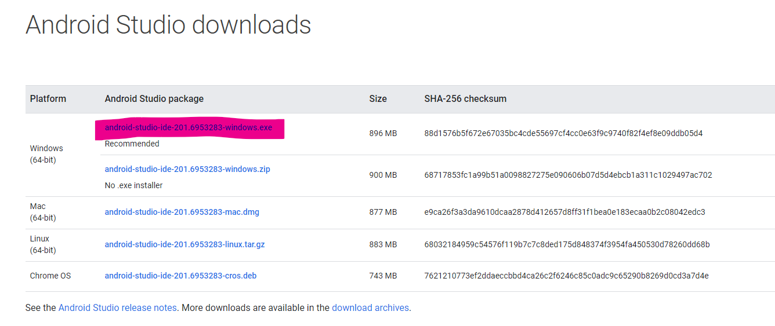This screenshot has width=775, height=326.
Task: Open the Android Studio release notes link
Action: (118, 308)
